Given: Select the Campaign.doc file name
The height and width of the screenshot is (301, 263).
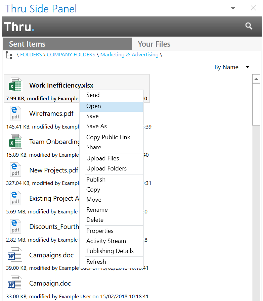Looking at the screenshot, I should 50,283.
